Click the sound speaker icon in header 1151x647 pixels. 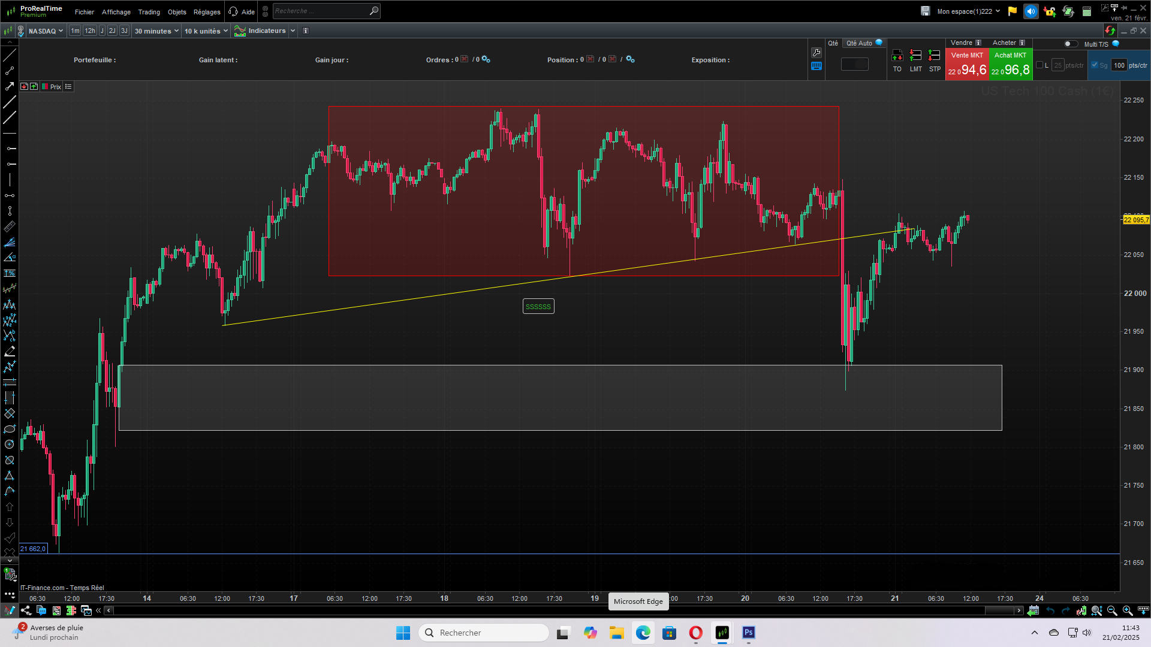(x=1031, y=11)
